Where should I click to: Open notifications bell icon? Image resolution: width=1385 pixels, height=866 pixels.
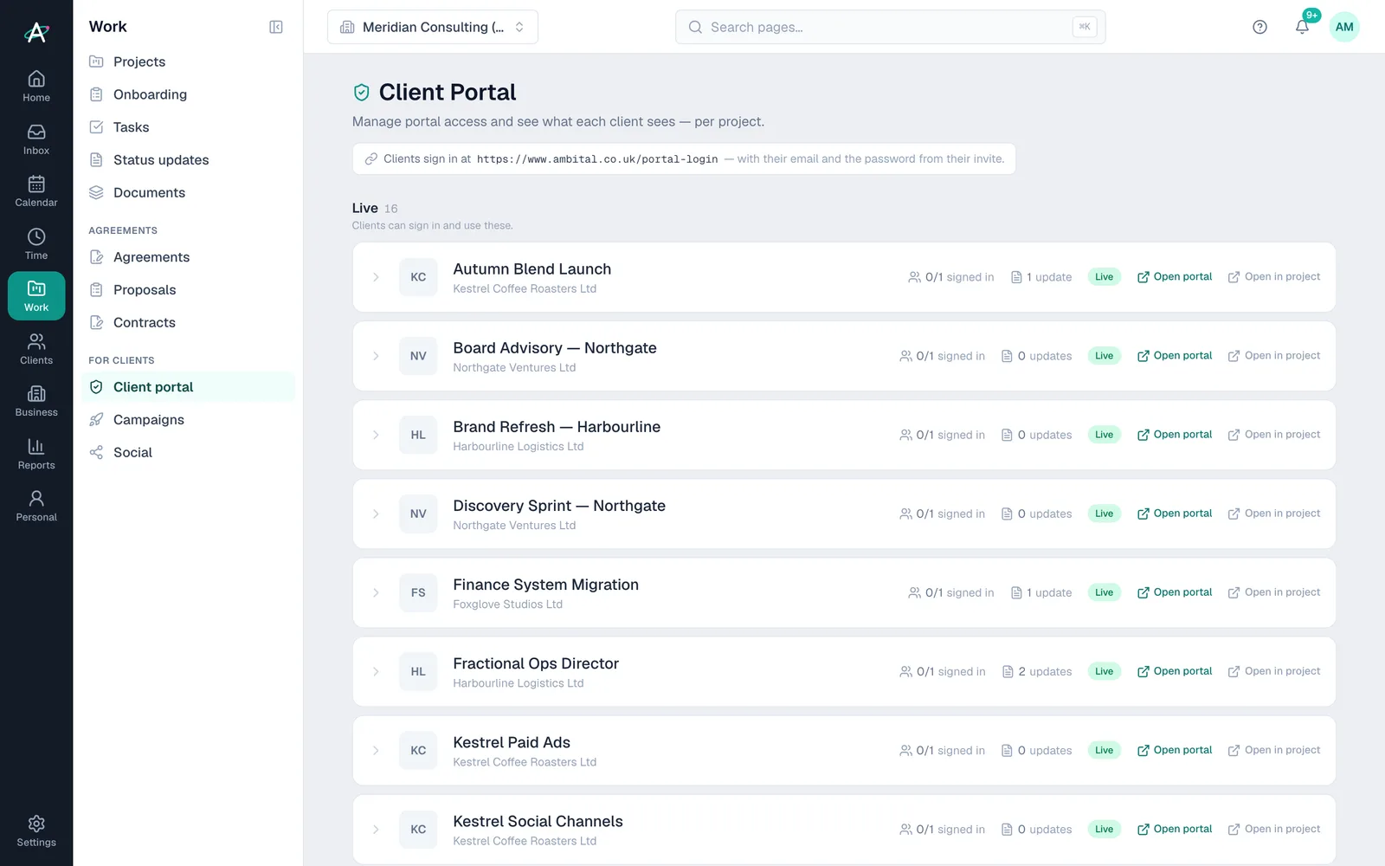(1302, 27)
